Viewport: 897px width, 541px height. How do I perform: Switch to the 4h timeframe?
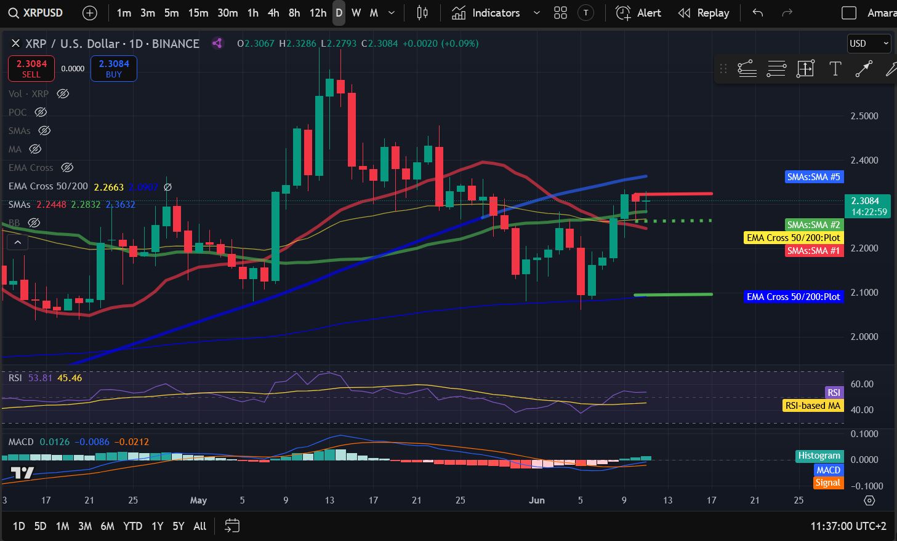273,13
